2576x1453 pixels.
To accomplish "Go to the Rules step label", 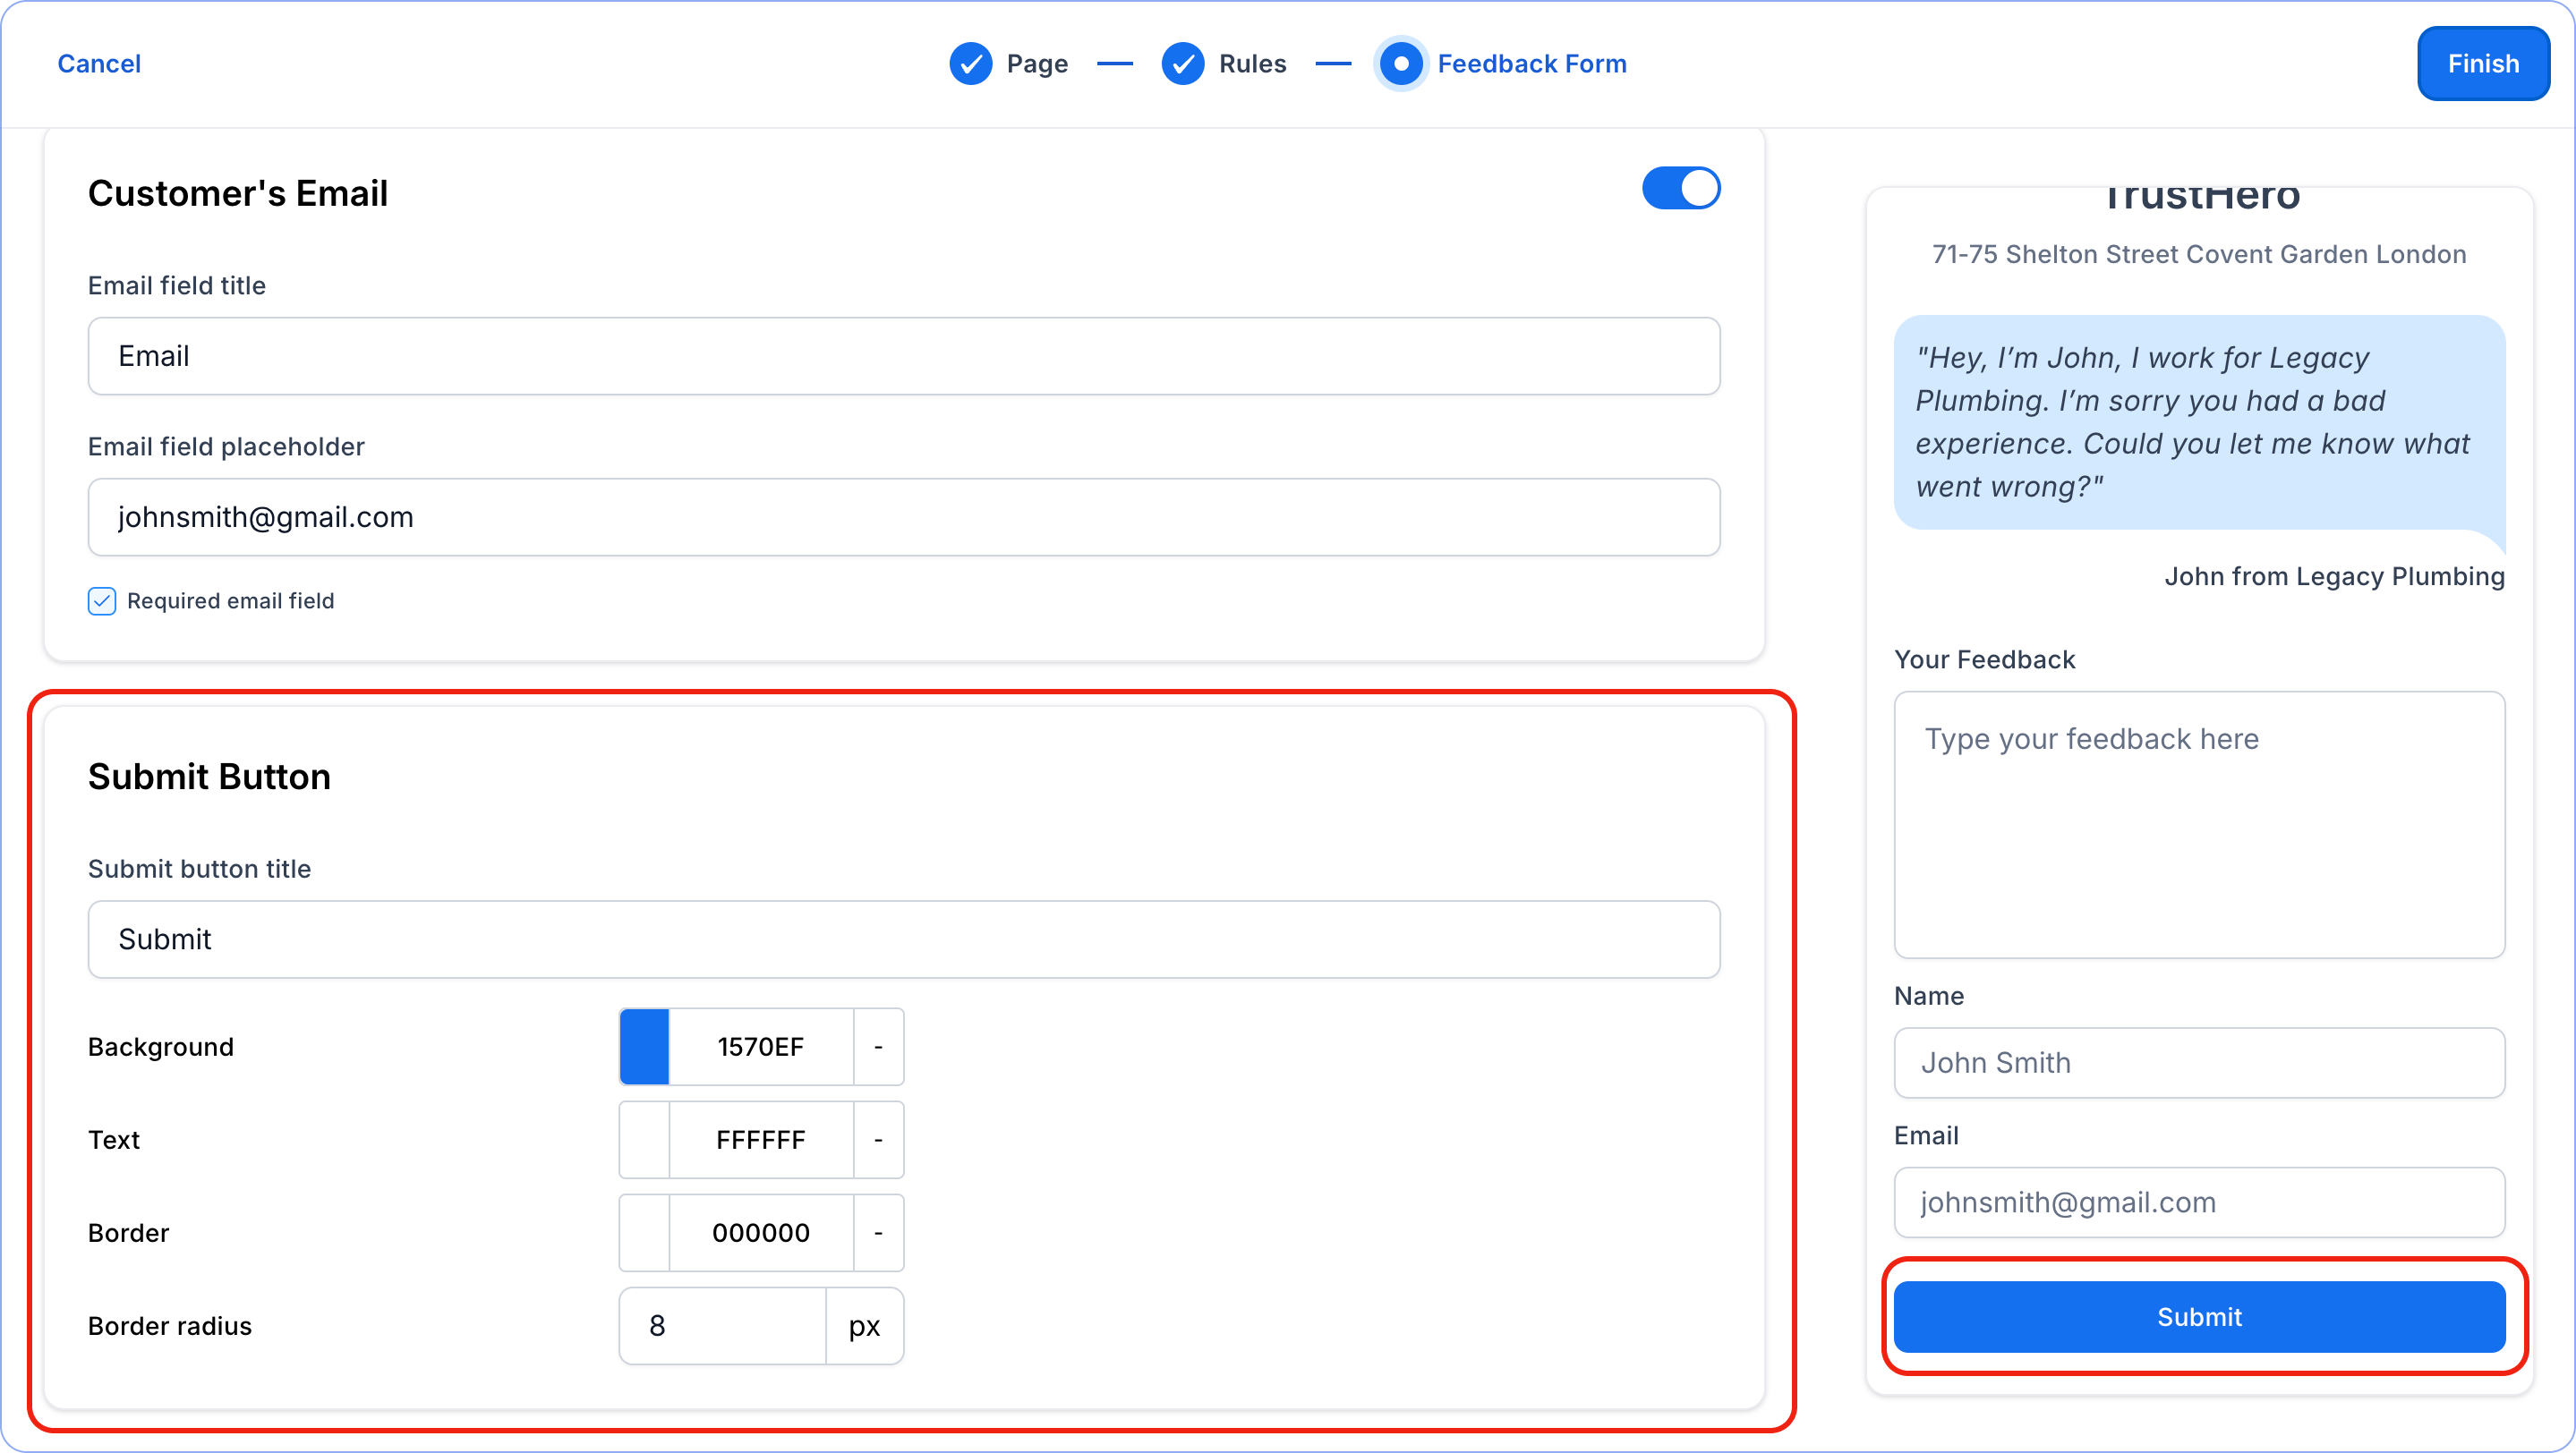I will point(1252,64).
